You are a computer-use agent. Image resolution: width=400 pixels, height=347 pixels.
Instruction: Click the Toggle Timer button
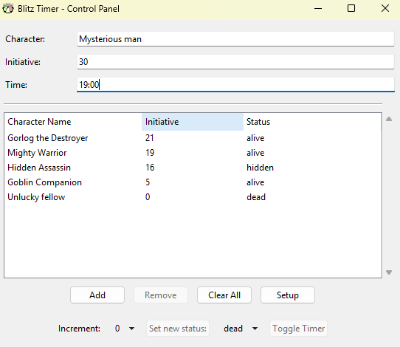click(298, 329)
